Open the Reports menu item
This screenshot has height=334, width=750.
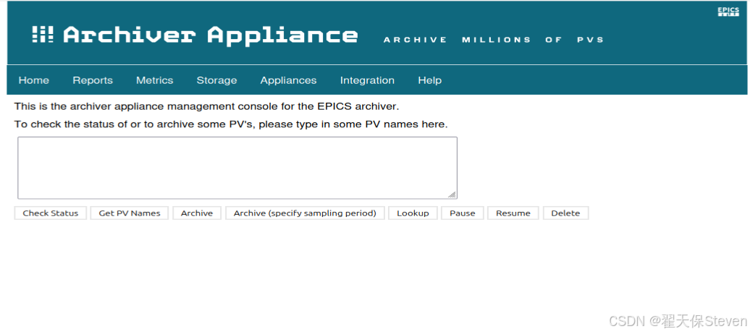(x=93, y=80)
